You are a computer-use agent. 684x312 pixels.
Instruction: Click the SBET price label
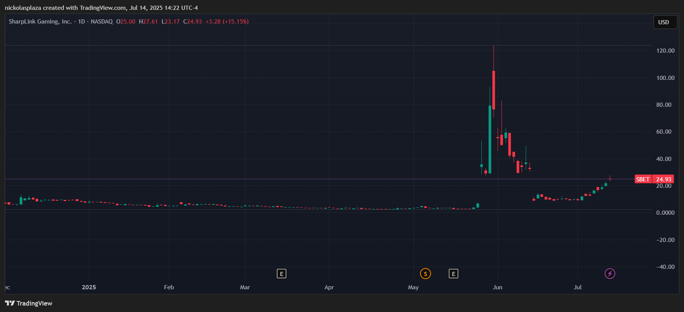(x=643, y=179)
